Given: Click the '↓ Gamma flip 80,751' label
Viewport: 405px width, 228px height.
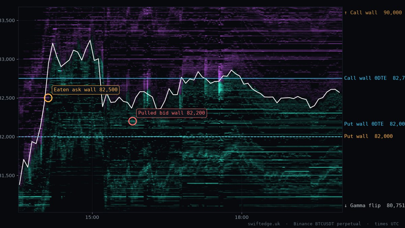Looking at the screenshot, I should click(374, 205).
